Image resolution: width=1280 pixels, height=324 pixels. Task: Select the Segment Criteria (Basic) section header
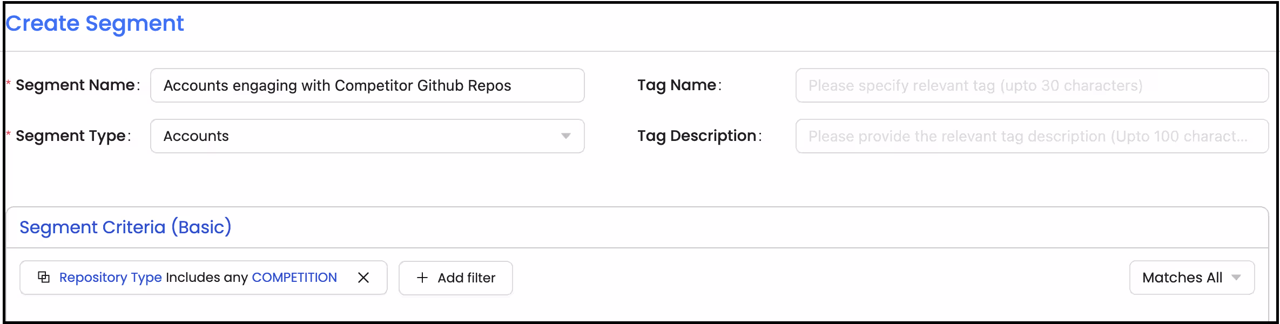click(x=125, y=227)
